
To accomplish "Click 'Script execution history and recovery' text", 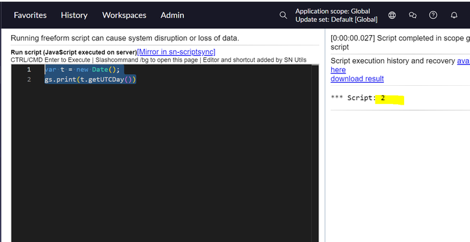I will click(x=392, y=60).
